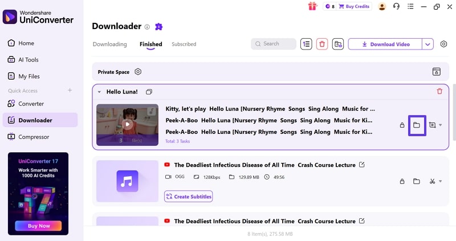The height and width of the screenshot is (241, 456).
Task: Select 'Kitty, let's play Hello Luna' entry
Action: click(x=270, y=109)
